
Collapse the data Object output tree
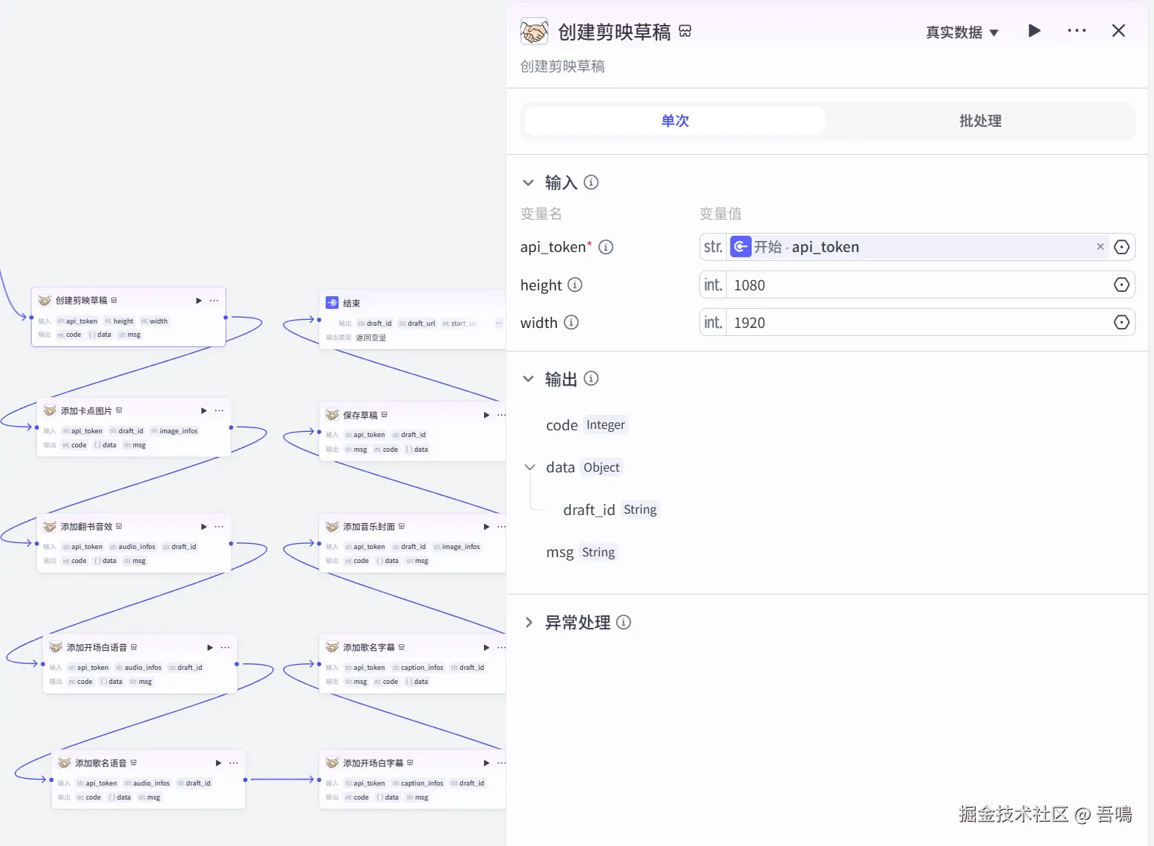pos(529,467)
